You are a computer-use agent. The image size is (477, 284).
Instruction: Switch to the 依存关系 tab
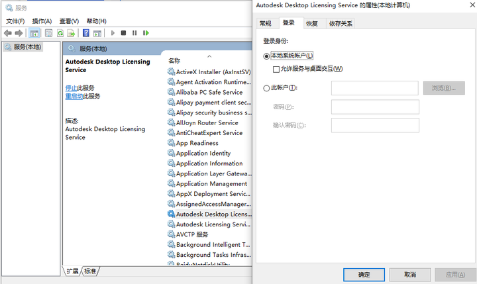coord(341,23)
